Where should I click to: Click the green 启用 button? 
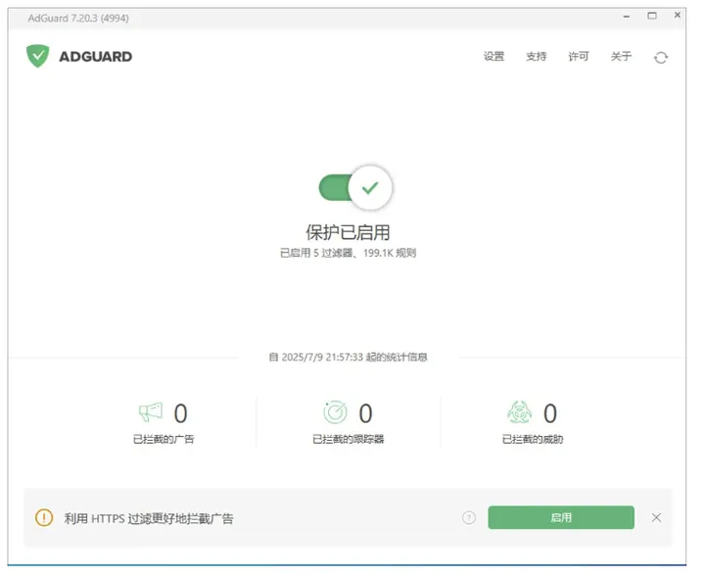[x=561, y=518]
